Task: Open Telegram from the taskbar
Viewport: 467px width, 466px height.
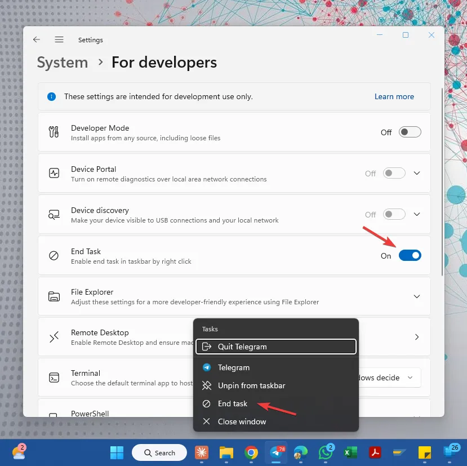Action: point(275,452)
